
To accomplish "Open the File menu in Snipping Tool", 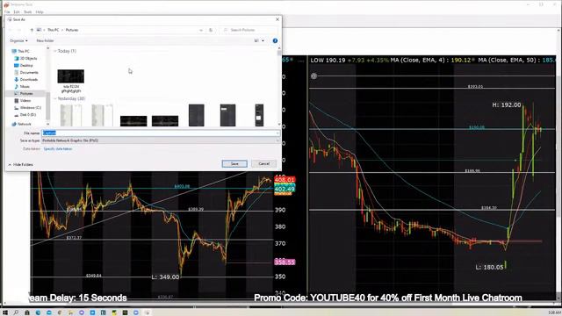I will 7,11.
